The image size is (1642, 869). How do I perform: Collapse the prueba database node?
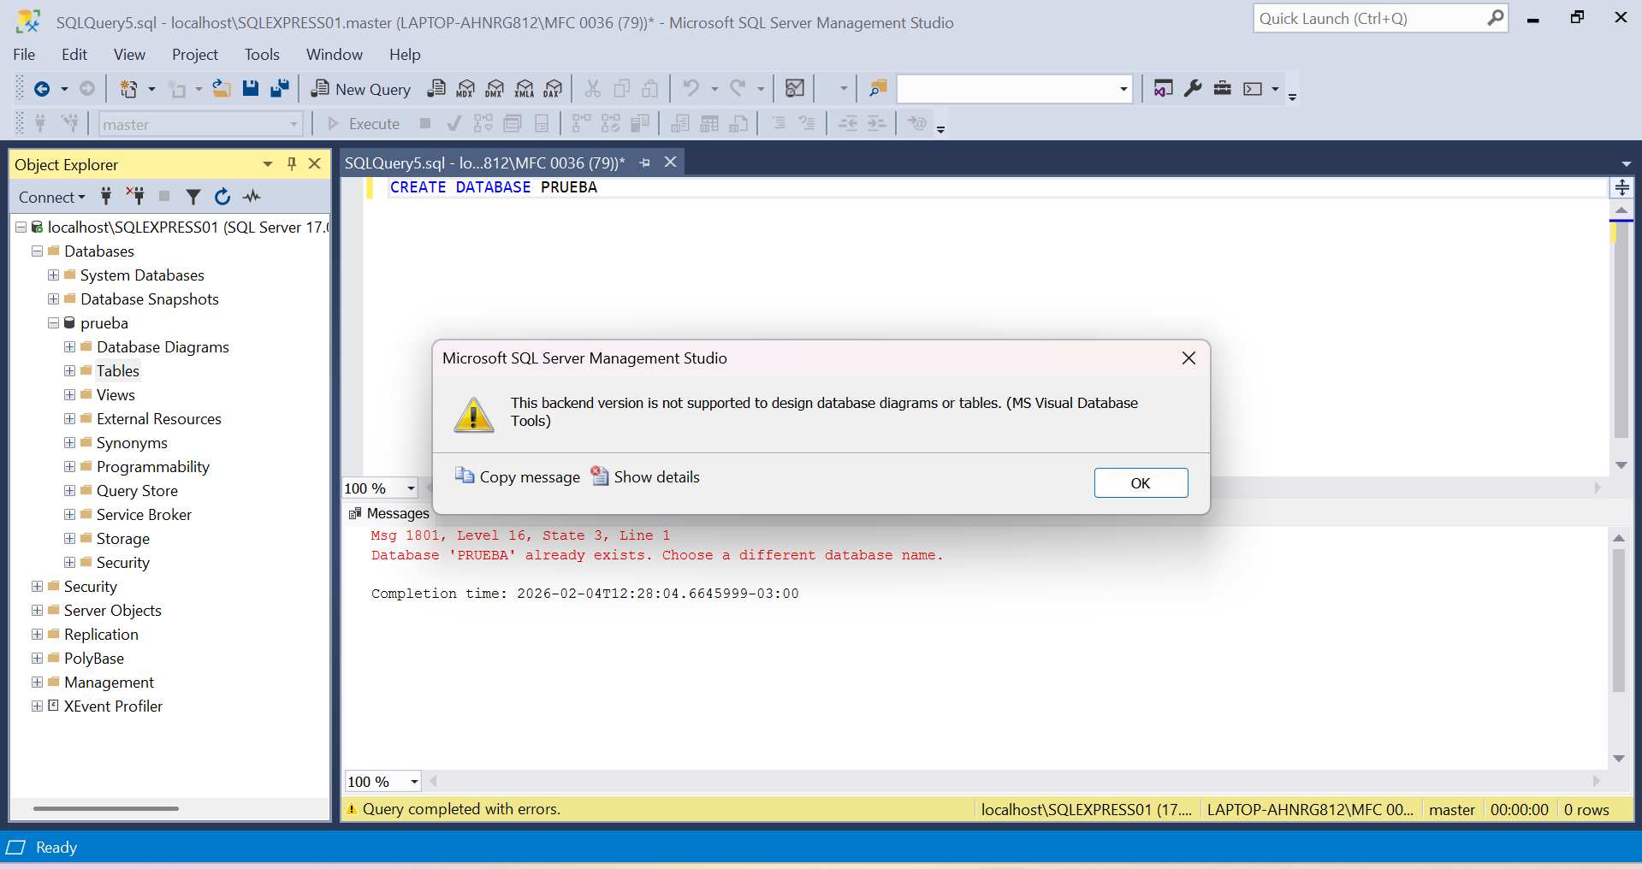click(x=54, y=323)
